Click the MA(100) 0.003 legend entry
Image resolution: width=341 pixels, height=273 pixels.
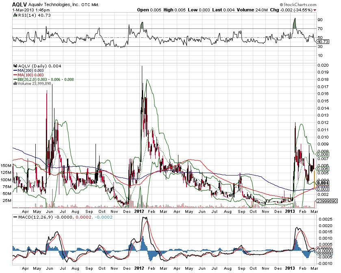30,75
